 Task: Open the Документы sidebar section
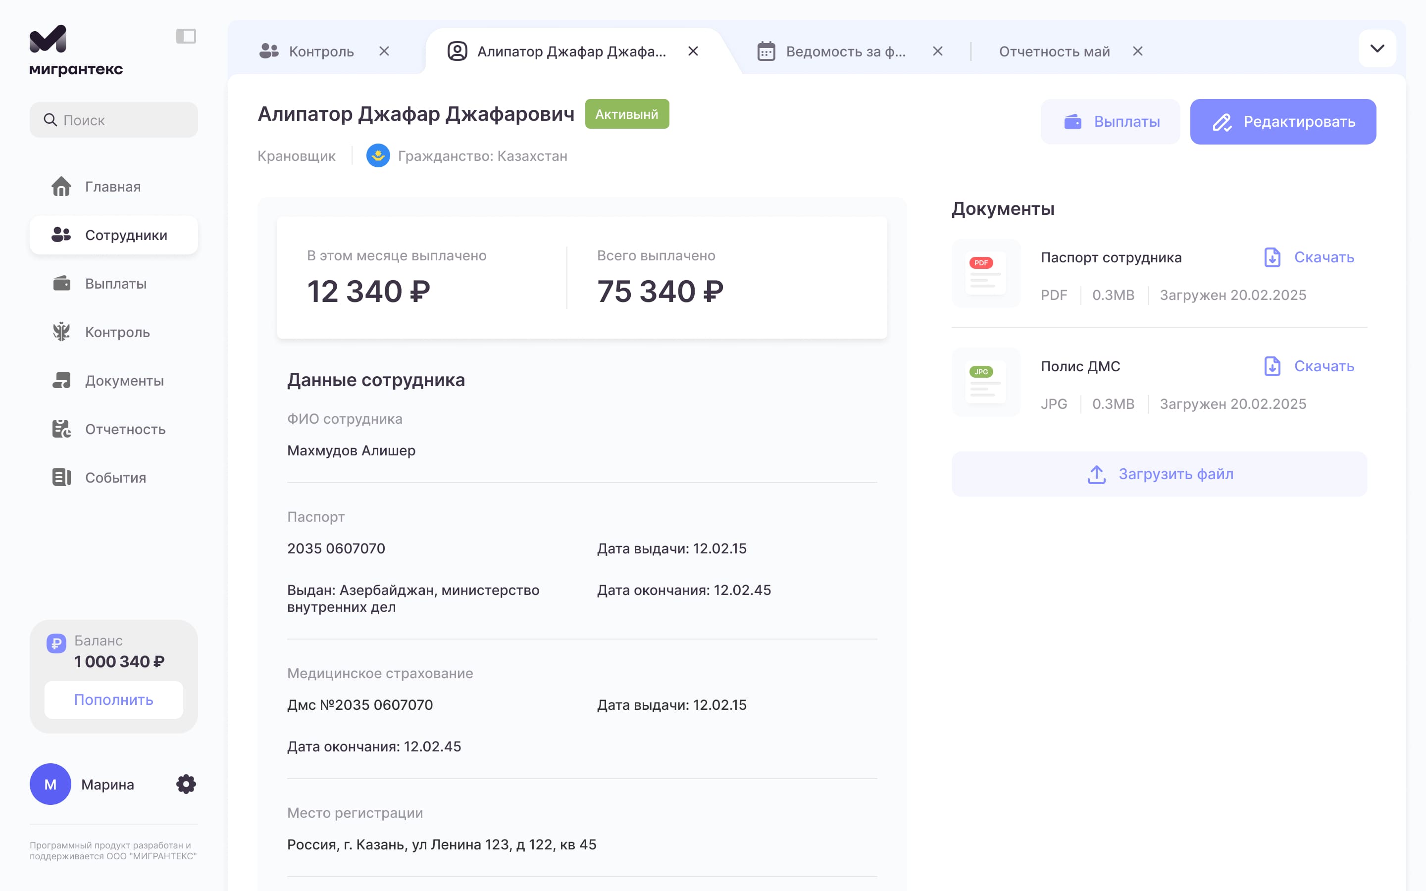point(124,381)
